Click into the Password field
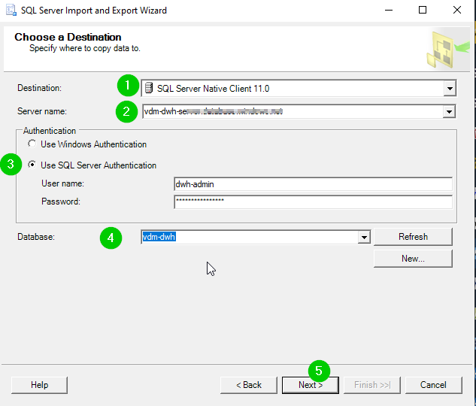476x406 pixels. [x=313, y=201]
